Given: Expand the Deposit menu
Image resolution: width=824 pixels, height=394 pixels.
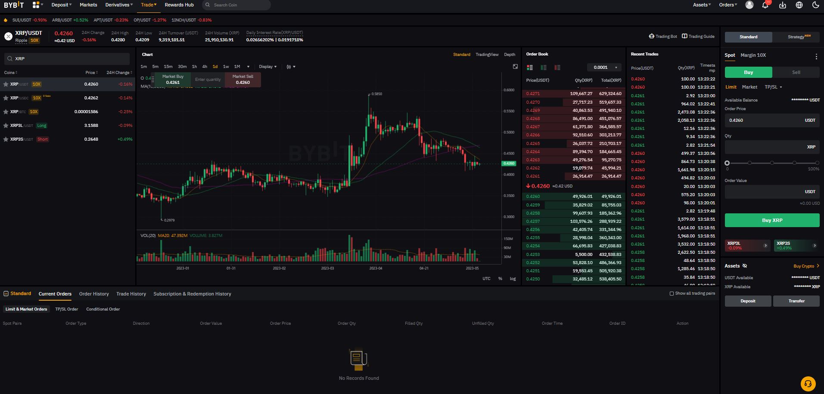Looking at the screenshot, I should point(62,5).
